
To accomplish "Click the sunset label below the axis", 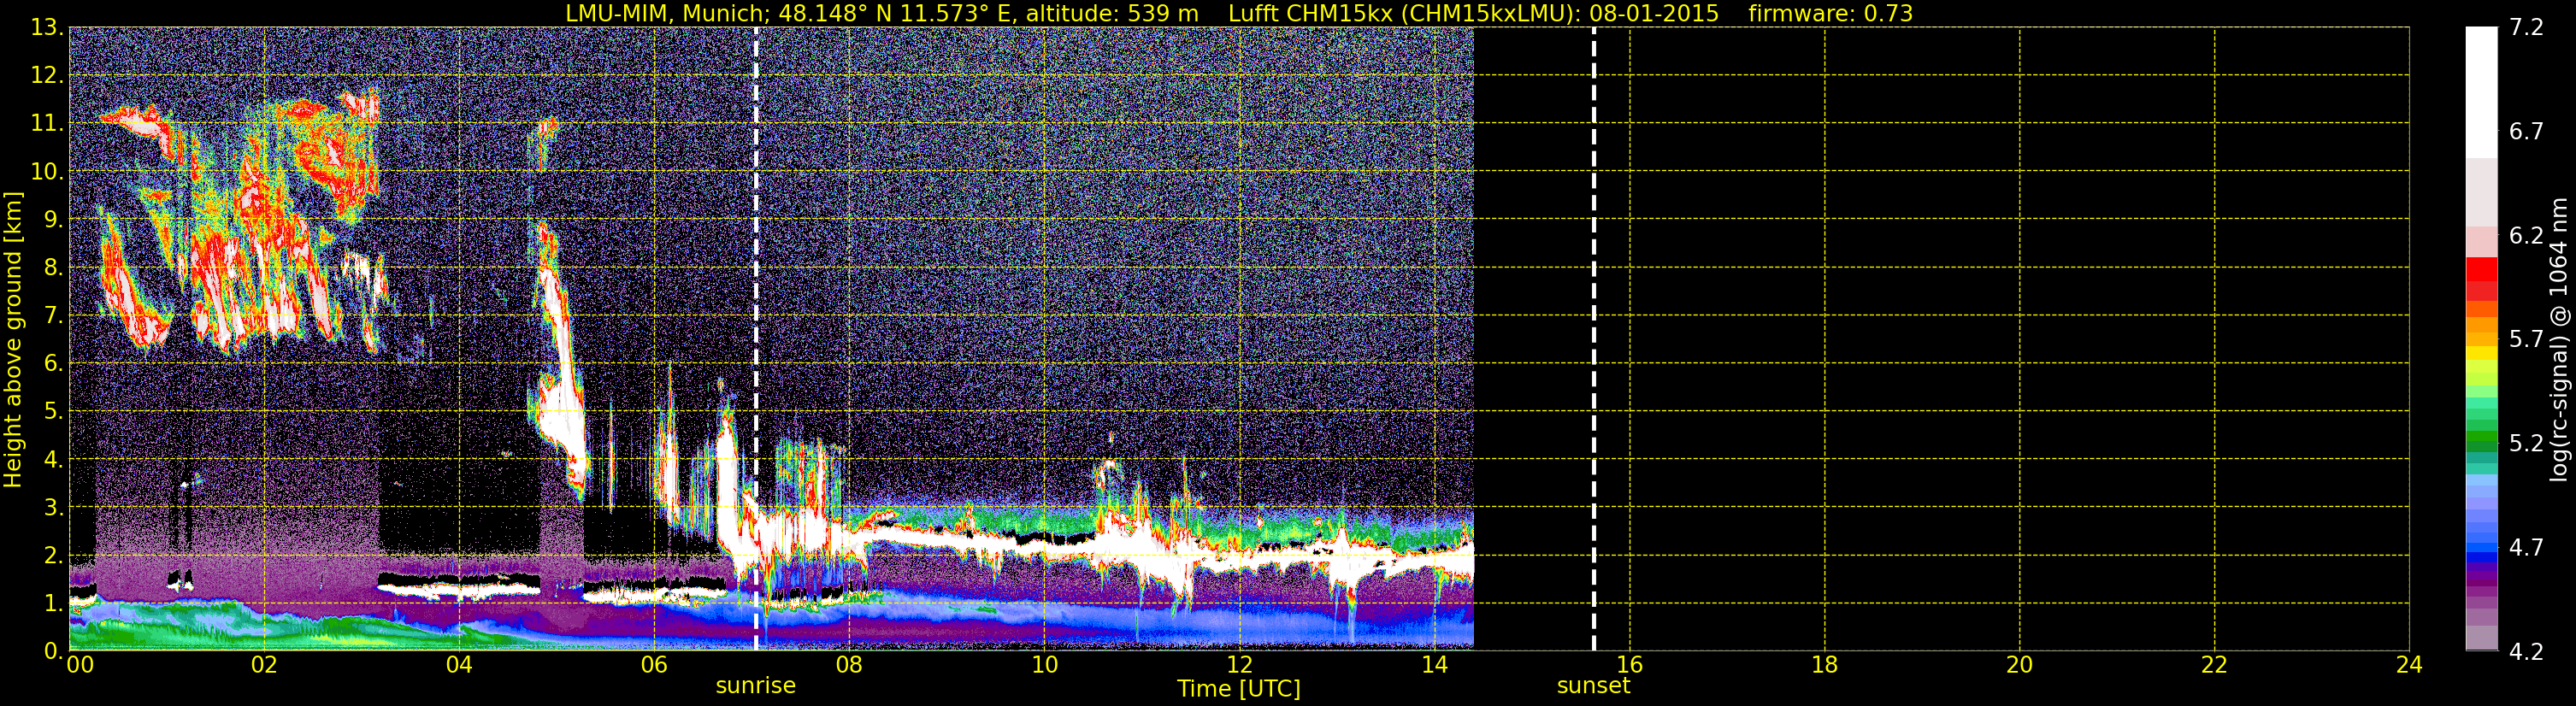I will pos(1593,686).
